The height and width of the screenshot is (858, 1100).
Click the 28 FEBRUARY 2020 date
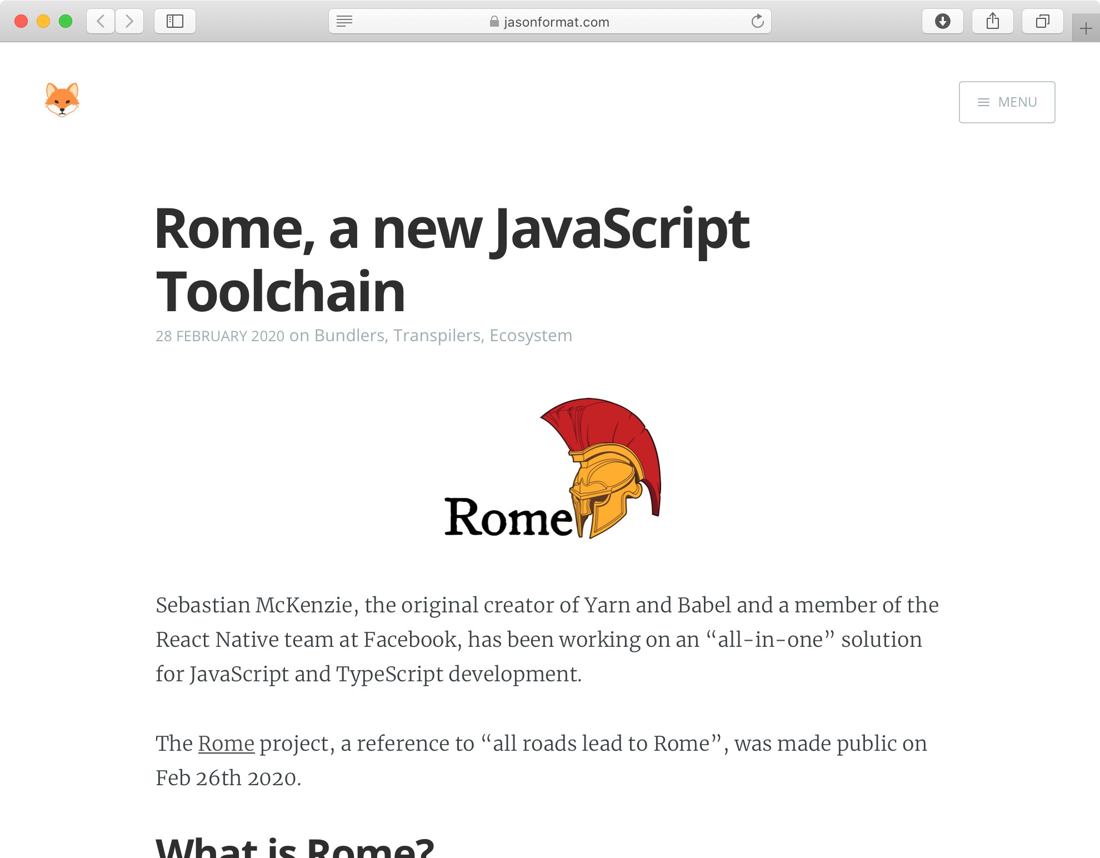[x=220, y=336]
